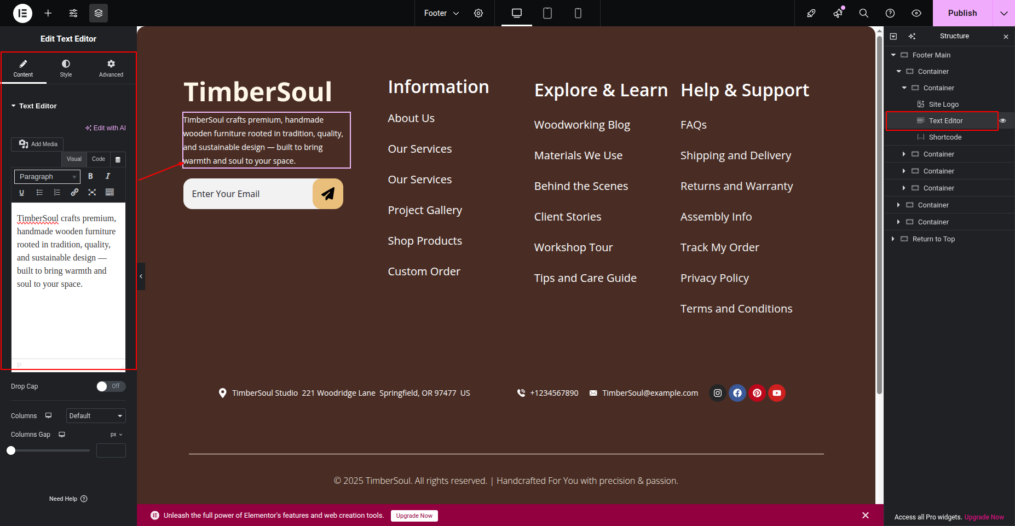The height and width of the screenshot is (526, 1015).
Task: Open the Style tab
Action: (66, 68)
